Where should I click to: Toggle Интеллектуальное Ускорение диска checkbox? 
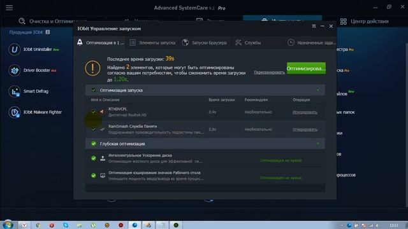(x=94, y=158)
